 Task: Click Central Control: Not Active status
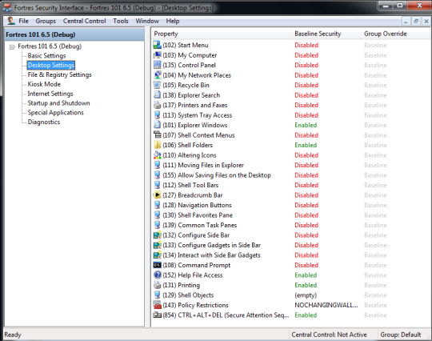[x=329, y=335]
